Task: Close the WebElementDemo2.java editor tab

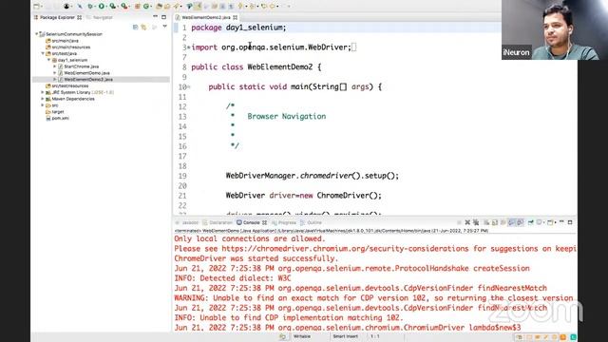Action: [x=236, y=17]
